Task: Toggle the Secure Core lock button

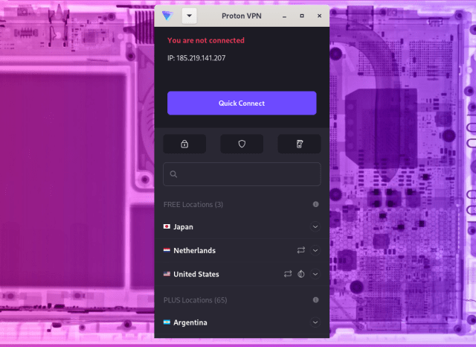Action: 184,144
